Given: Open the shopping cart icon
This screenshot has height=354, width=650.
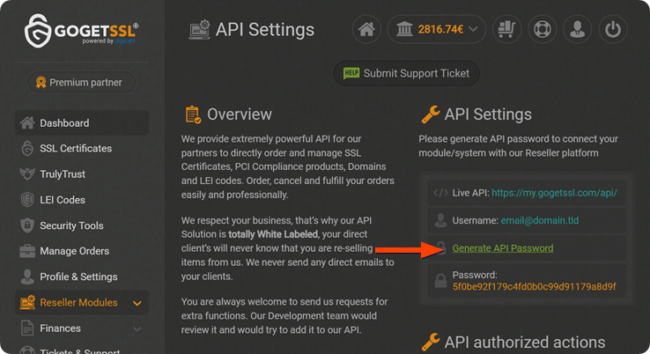Looking at the screenshot, I should coord(506,29).
